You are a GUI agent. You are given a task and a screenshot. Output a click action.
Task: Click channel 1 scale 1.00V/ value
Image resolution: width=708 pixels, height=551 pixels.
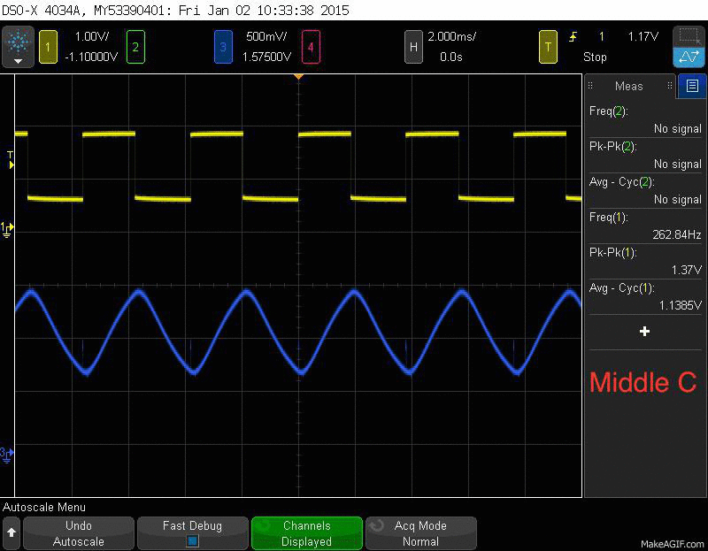pyautogui.click(x=92, y=36)
